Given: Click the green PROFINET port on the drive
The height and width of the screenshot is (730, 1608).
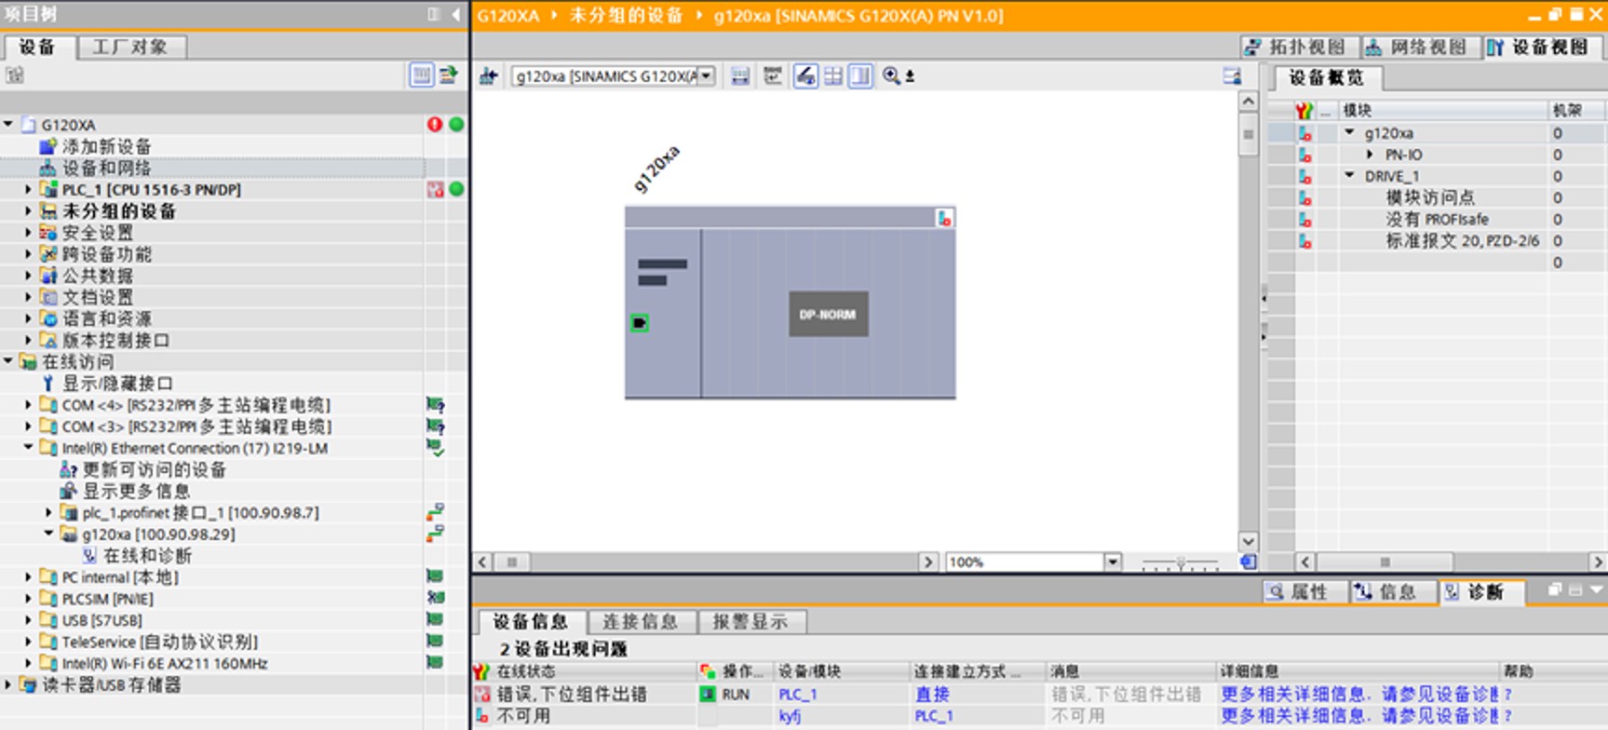Looking at the screenshot, I should [x=640, y=323].
